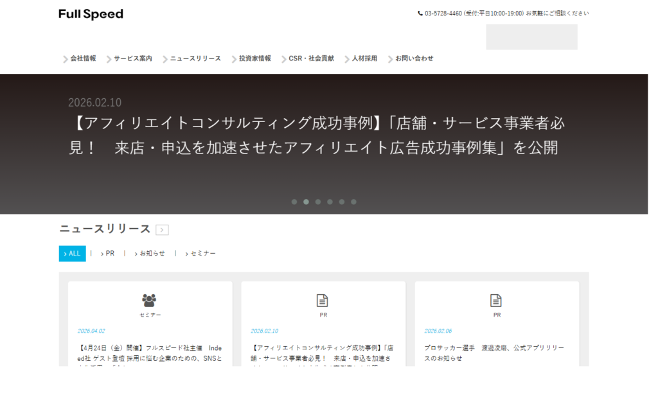The height and width of the screenshot is (411, 658).
Task: Open the 会社情報 menu
Action: 83,58
